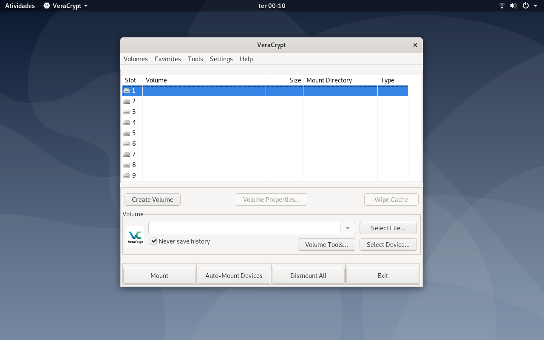Image resolution: width=544 pixels, height=340 pixels.
Task: Select drive slot 6 icon
Action: [127, 144]
